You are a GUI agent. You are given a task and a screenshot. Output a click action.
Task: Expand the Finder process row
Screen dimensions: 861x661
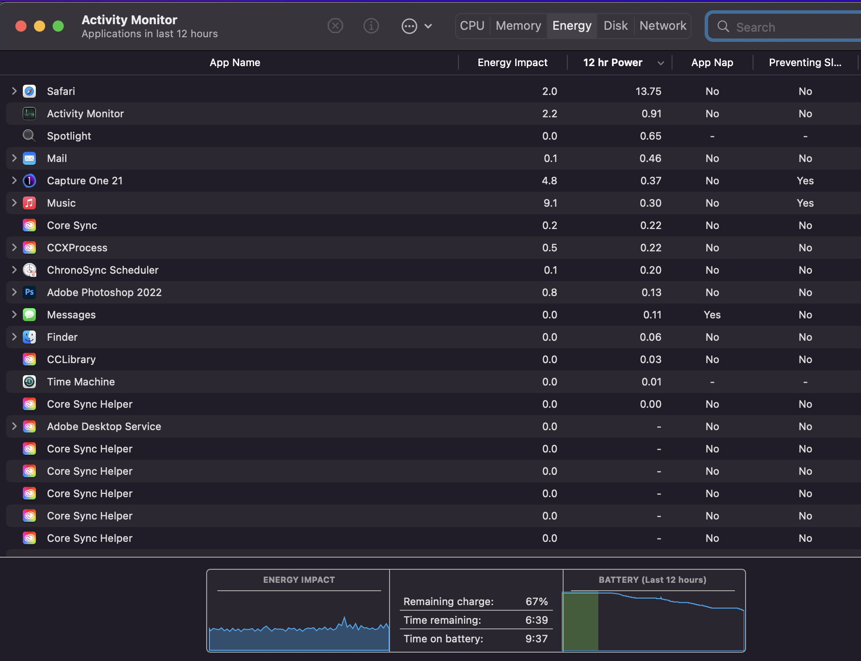[x=14, y=337]
